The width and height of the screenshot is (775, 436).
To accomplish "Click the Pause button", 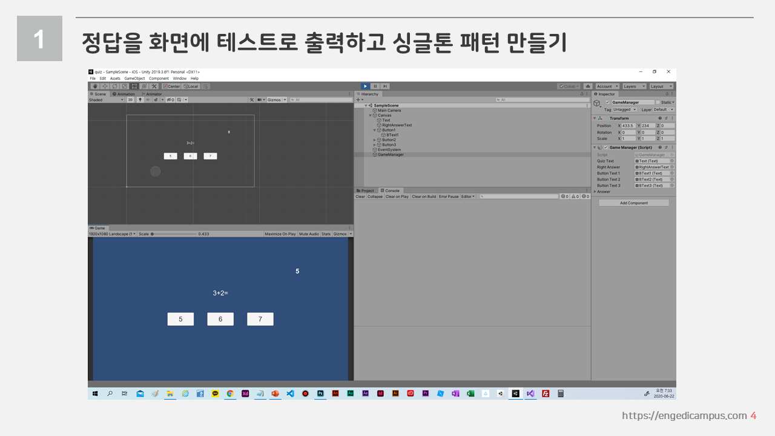I will [375, 86].
